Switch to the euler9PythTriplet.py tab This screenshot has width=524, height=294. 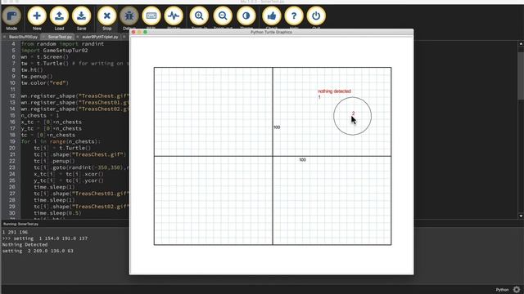(x=100, y=37)
